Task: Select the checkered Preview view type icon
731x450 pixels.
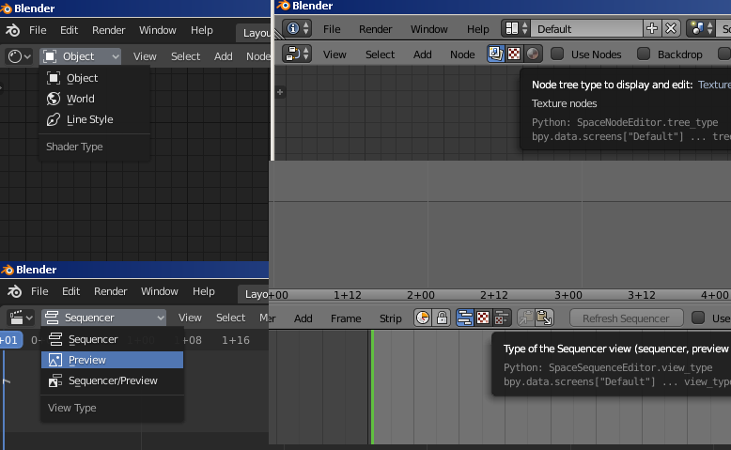Action: [483, 318]
